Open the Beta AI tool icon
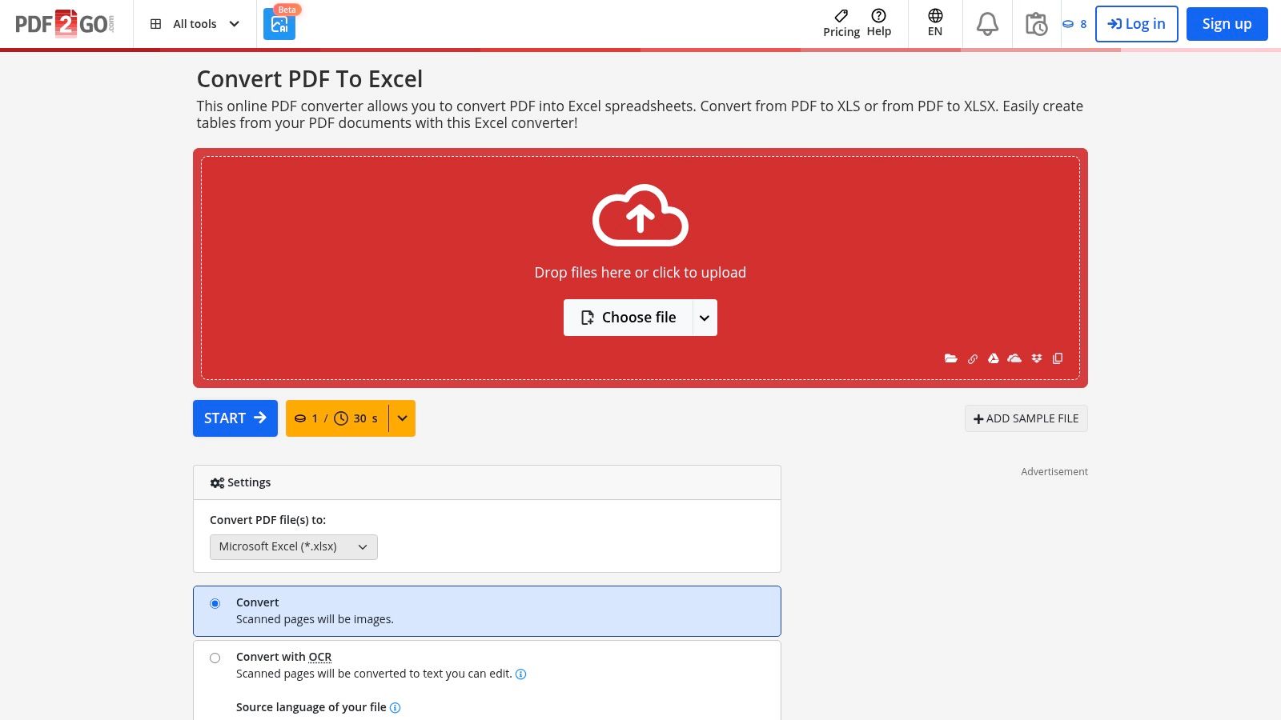This screenshot has width=1281, height=720. pyautogui.click(x=279, y=24)
